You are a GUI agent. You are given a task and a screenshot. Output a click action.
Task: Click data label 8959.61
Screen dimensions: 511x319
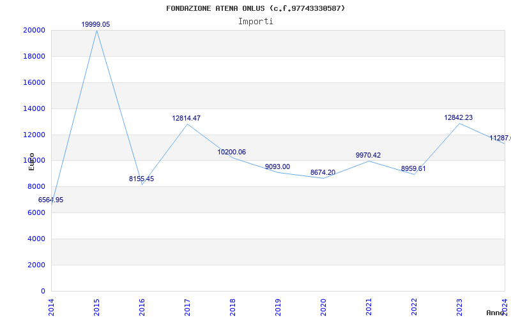click(x=413, y=168)
